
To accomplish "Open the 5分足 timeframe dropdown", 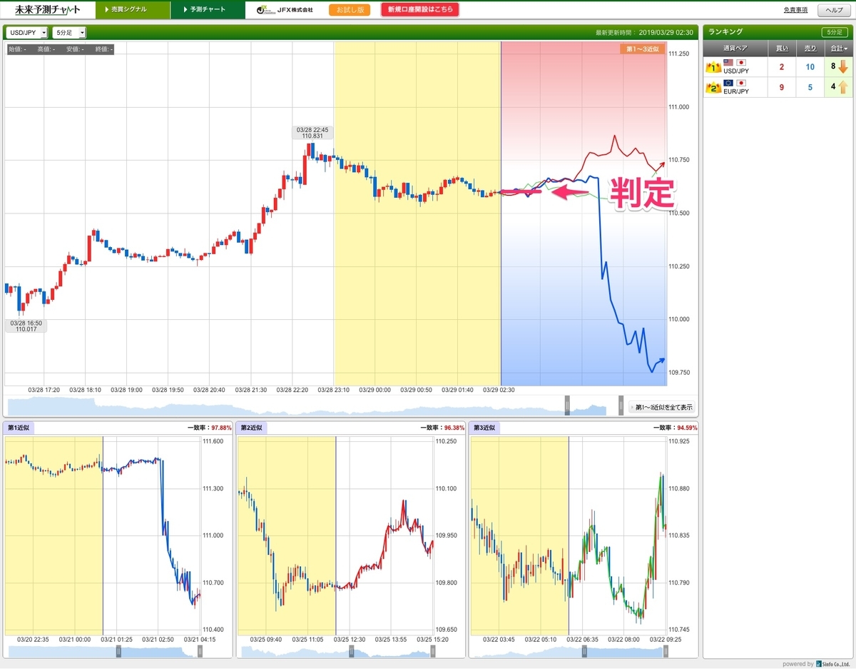I will point(69,33).
